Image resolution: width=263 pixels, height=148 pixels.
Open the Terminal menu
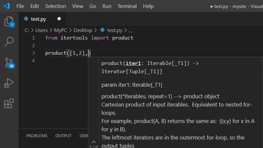(x=127, y=6)
